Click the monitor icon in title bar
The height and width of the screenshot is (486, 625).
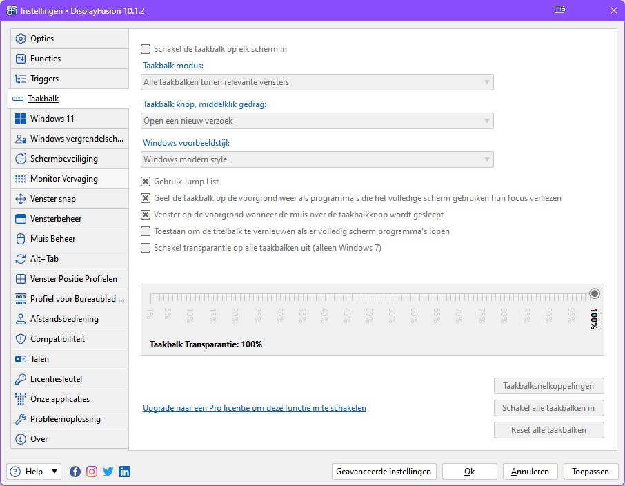pyautogui.click(x=559, y=10)
